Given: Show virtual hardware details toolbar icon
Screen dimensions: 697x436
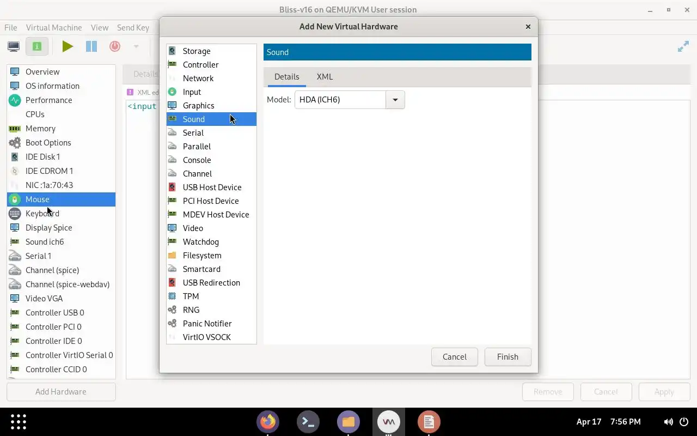Looking at the screenshot, I should click(x=37, y=46).
